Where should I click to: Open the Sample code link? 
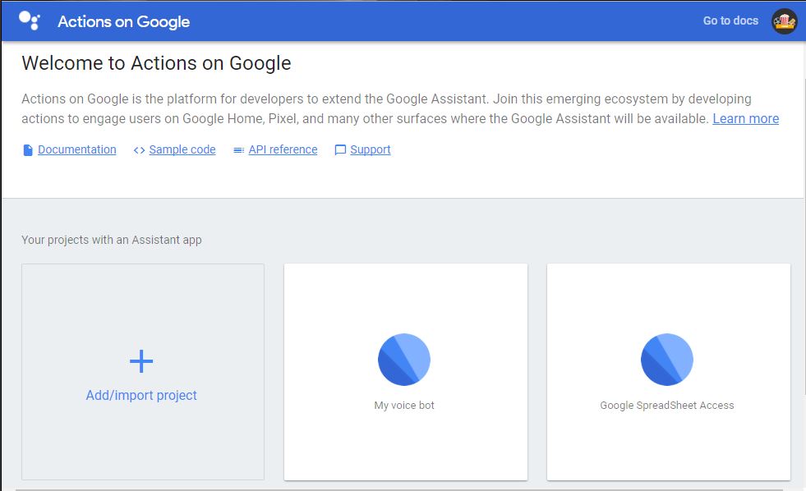(182, 149)
